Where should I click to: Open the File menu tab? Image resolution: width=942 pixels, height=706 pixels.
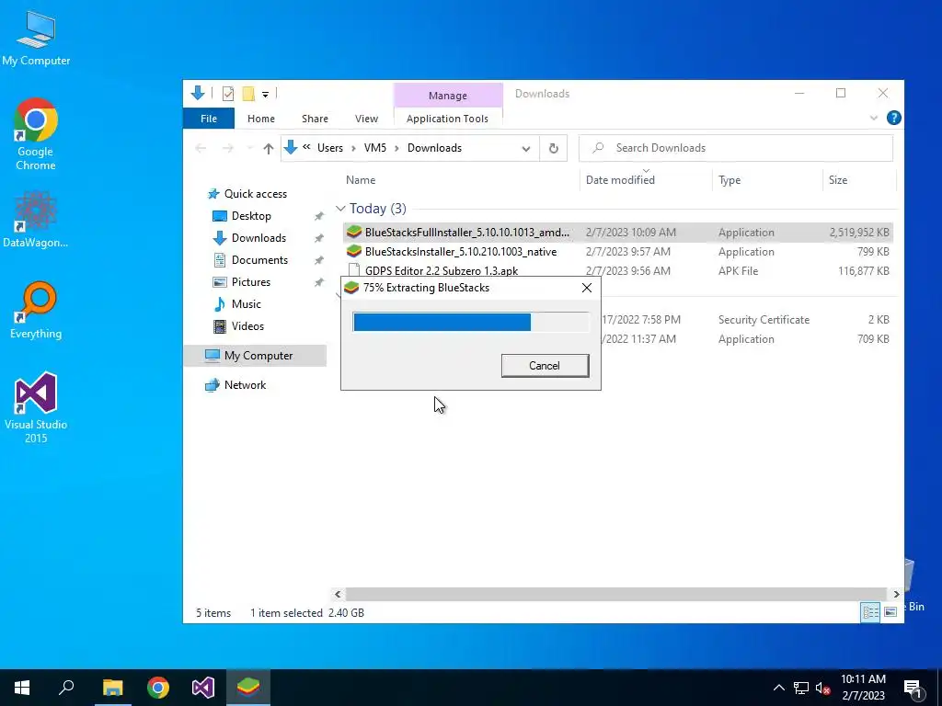coord(209,119)
